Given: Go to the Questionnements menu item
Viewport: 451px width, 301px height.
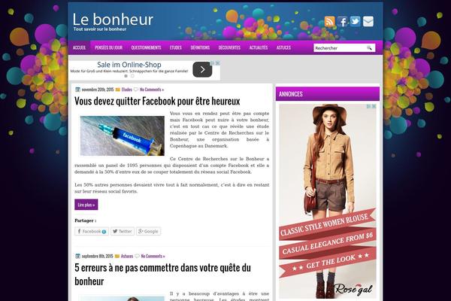Looking at the screenshot, I should tap(146, 47).
